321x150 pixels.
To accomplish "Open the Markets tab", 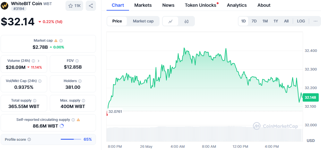I will [x=143, y=5].
